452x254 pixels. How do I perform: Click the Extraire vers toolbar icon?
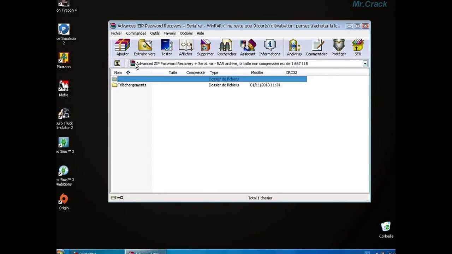(144, 48)
